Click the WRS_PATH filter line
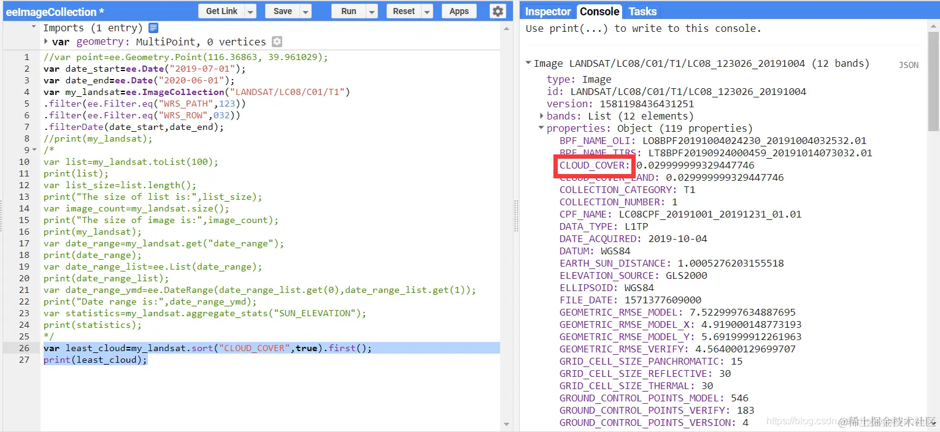Screen dimensions: 940x432 click(145, 104)
